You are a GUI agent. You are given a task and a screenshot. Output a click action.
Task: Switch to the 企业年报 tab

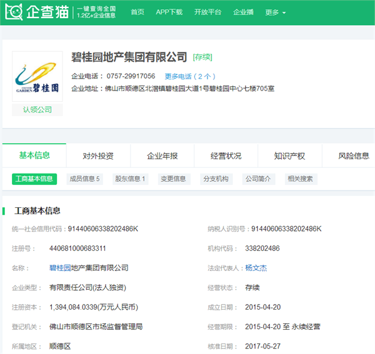pyautogui.click(x=162, y=156)
